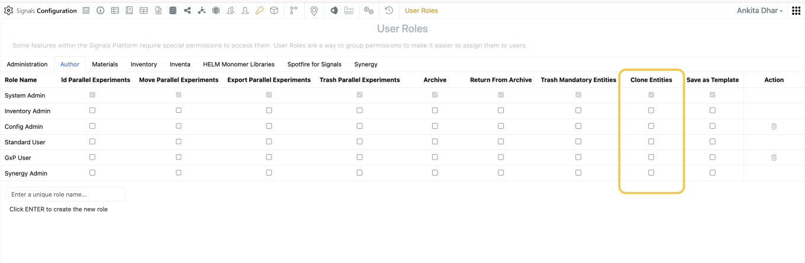805x263 pixels.
Task: Click the map pin location icon
Action: tap(314, 11)
